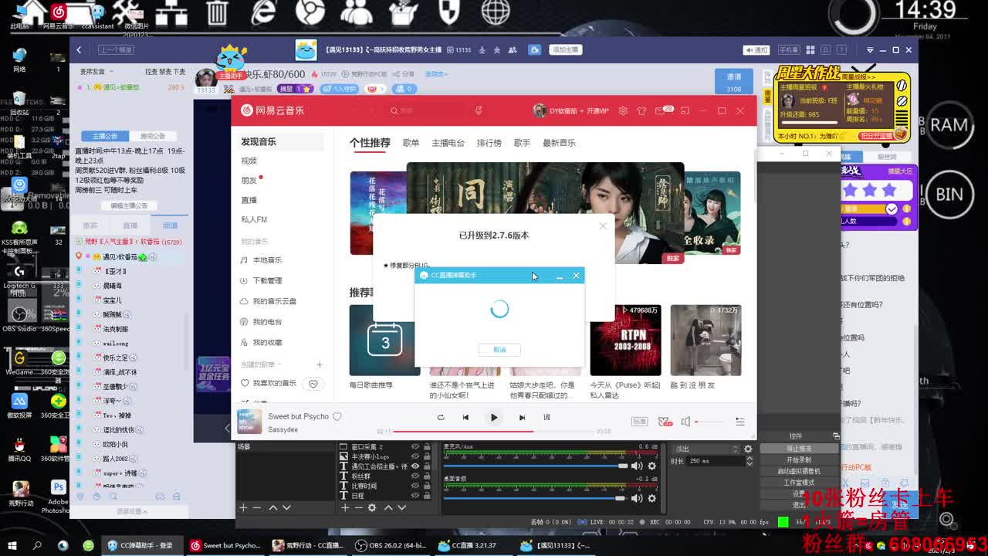Go back in the CC window
The width and height of the screenshot is (988, 556).
pos(79,50)
